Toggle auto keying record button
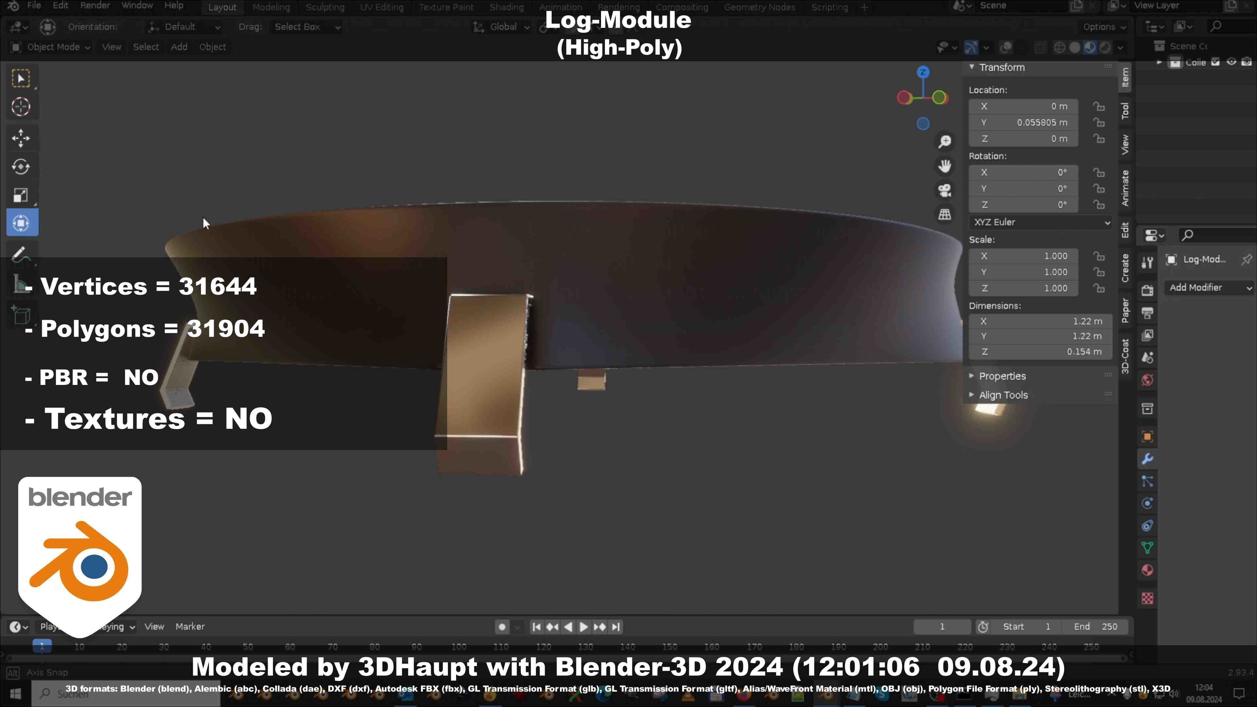1257x707 pixels. click(501, 627)
